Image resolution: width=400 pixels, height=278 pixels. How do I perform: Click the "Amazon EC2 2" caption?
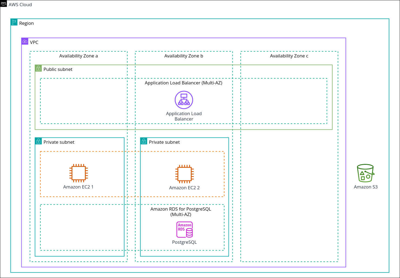(184, 188)
